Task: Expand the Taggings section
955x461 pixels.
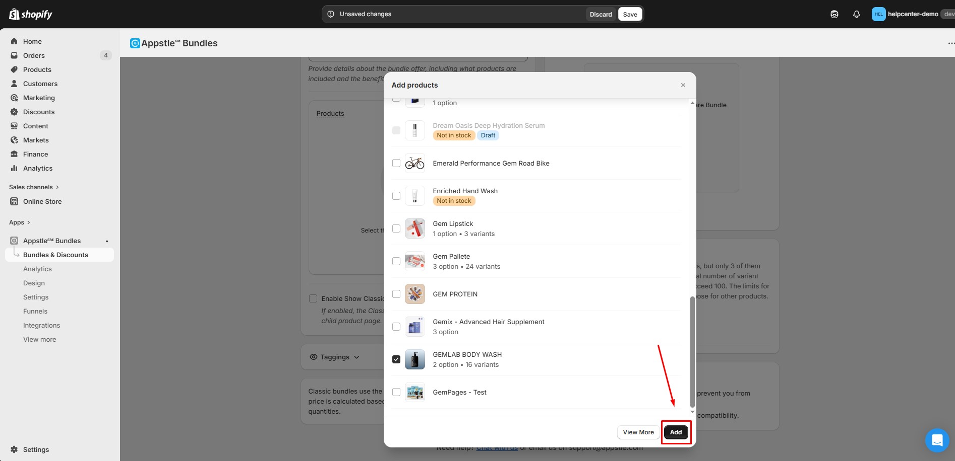Action: click(x=335, y=357)
